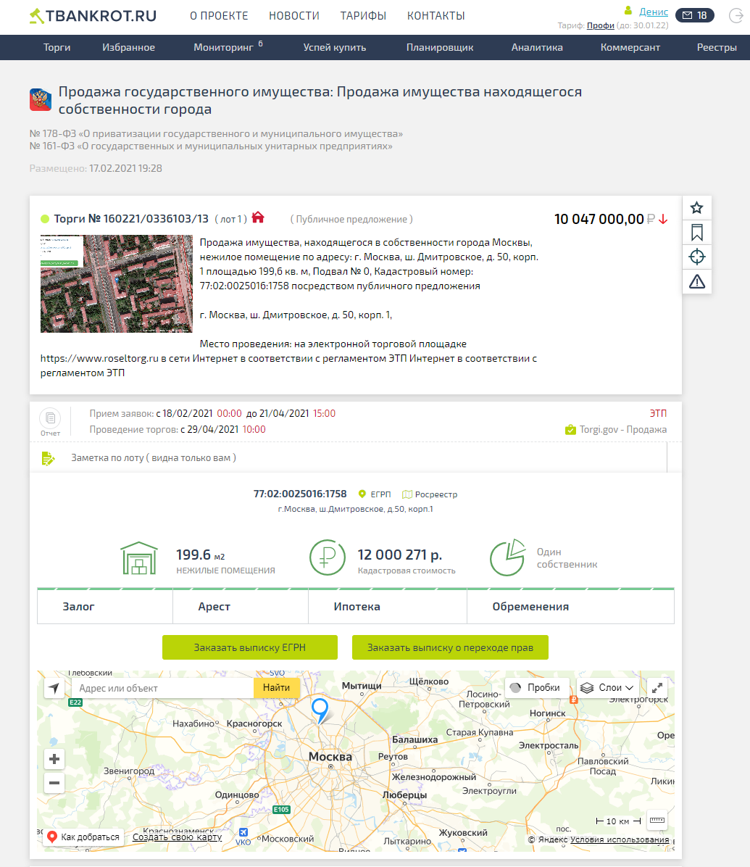
Task: Click the government emblem icon near the title
Action: (41, 100)
